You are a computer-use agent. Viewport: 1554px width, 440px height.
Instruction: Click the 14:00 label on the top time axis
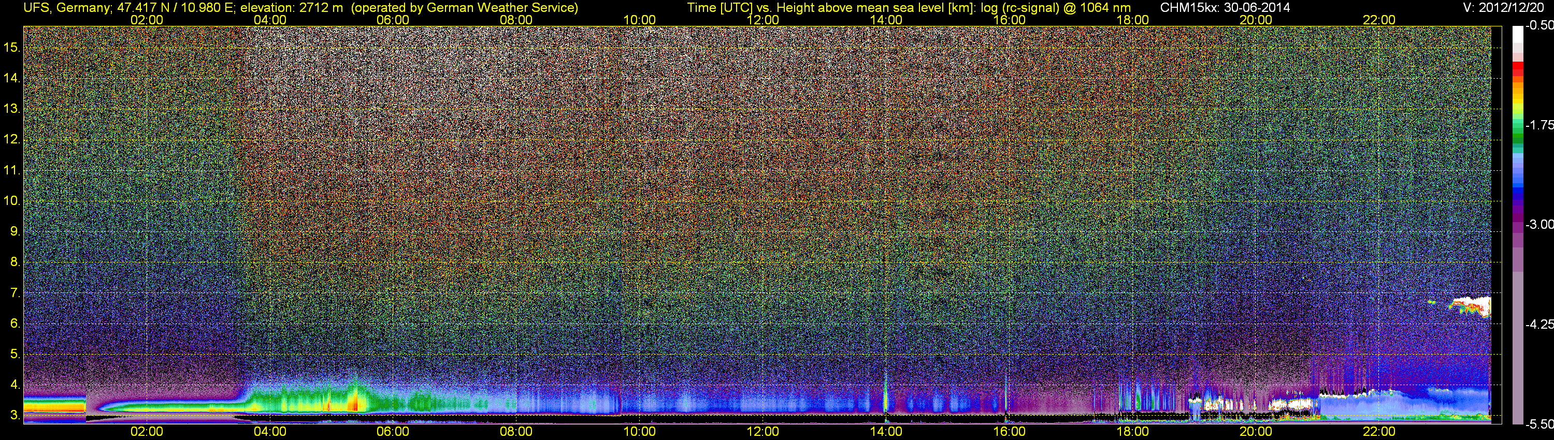[x=886, y=20]
